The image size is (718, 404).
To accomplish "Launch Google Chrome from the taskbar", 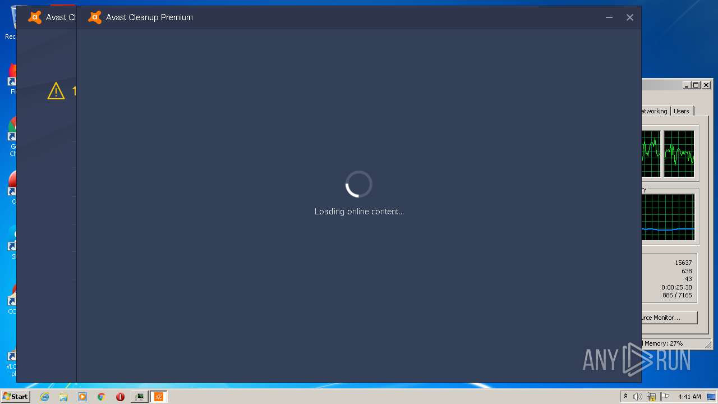I will (x=102, y=397).
